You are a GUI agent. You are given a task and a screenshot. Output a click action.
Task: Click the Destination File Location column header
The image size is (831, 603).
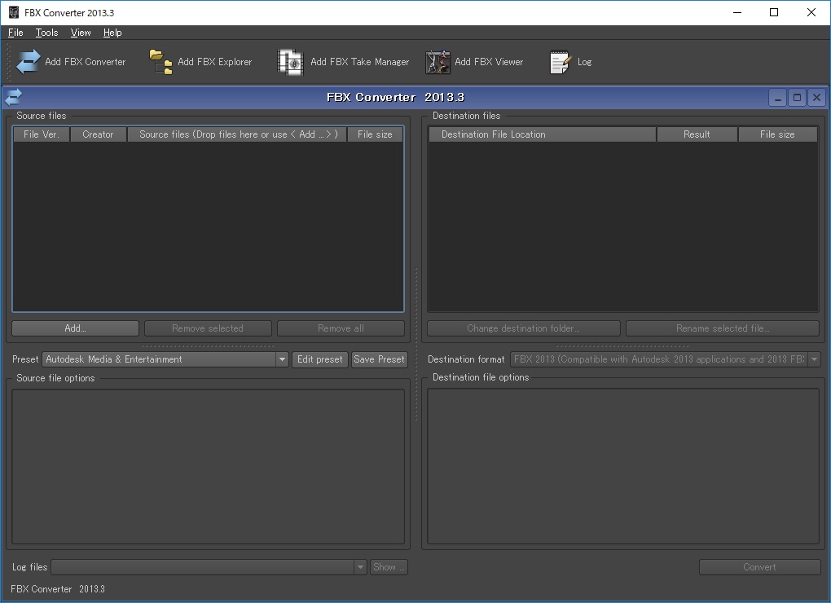tap(542, 134)
